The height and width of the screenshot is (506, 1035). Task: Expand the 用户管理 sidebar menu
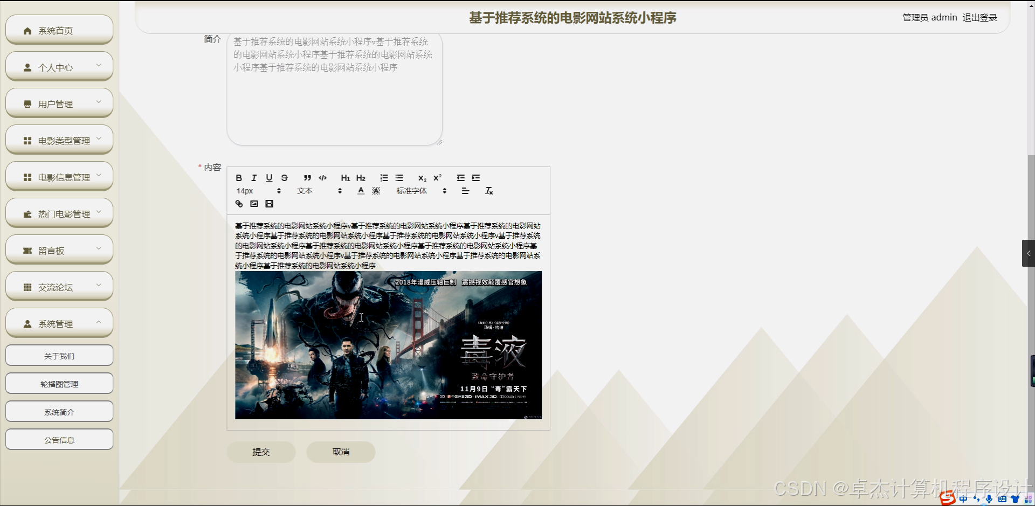click(59, 103)
